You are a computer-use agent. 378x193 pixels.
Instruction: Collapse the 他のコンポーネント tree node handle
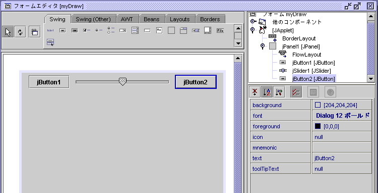coord(253,22)
